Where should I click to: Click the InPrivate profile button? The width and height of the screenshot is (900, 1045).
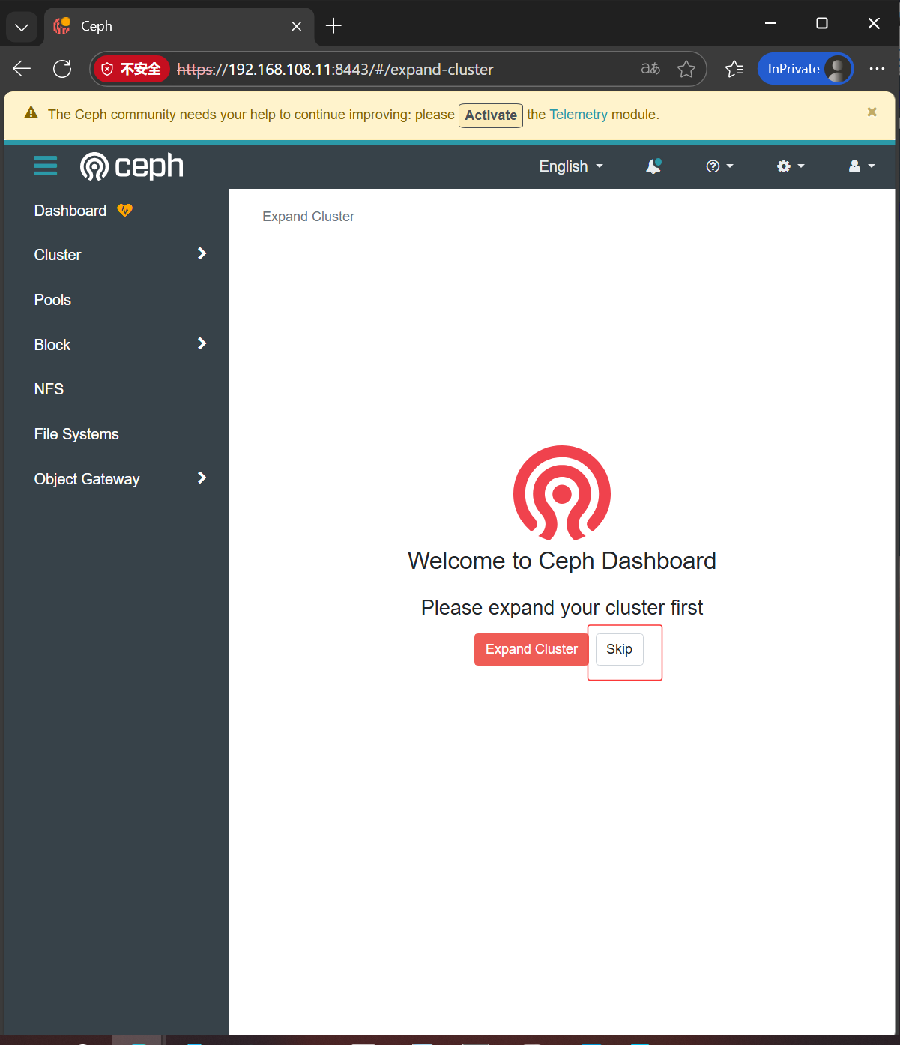coord(806,69)
